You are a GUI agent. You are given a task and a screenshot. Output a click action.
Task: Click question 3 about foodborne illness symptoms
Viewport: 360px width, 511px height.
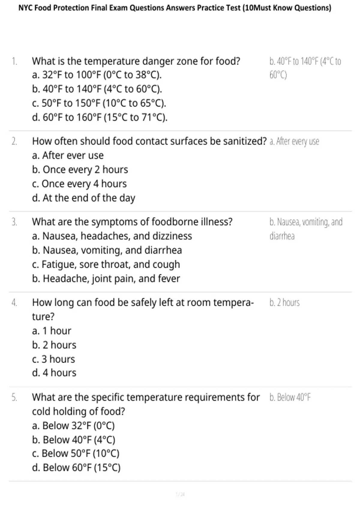[x=132, y=222]
